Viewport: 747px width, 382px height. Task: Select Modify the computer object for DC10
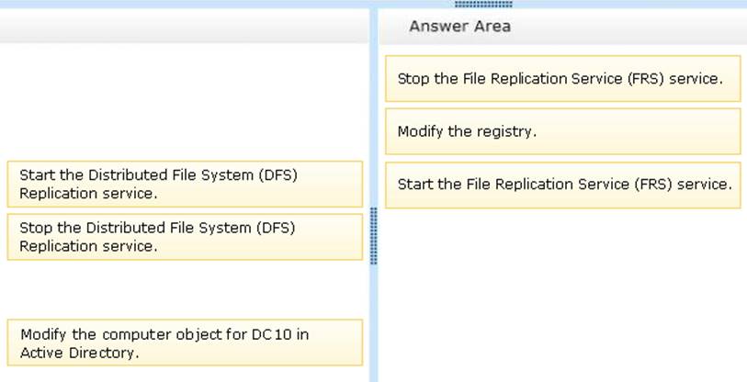[x=185, y=343]
